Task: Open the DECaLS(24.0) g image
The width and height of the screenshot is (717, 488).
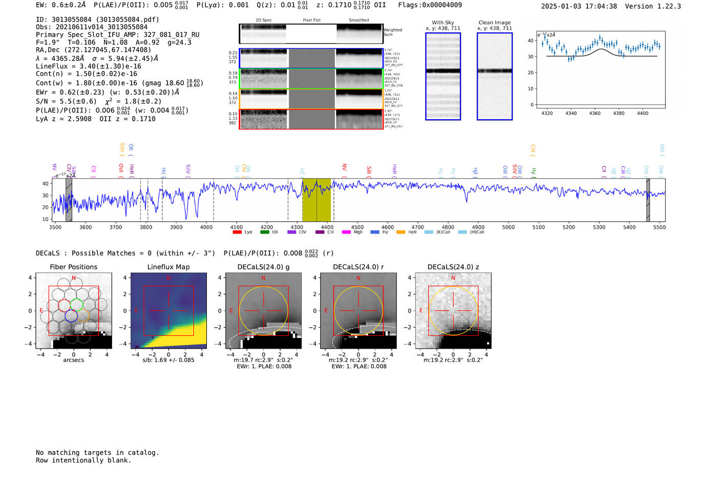Action: [264, 311]
